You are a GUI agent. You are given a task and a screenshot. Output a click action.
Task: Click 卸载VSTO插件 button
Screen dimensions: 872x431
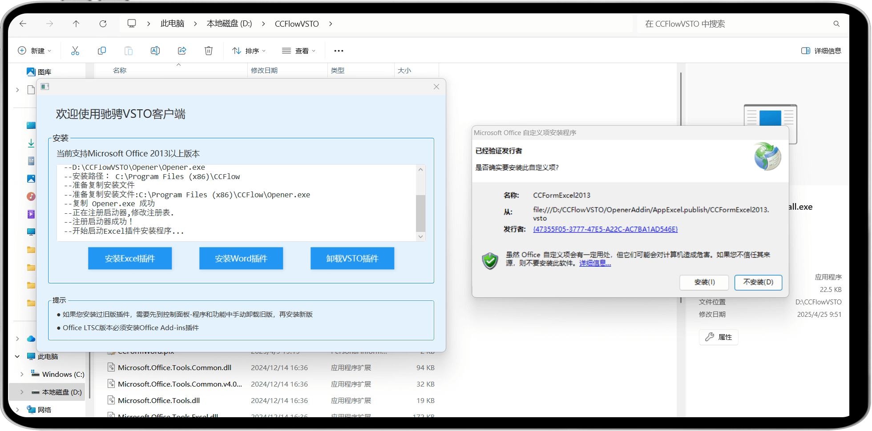tap(352, 258)
